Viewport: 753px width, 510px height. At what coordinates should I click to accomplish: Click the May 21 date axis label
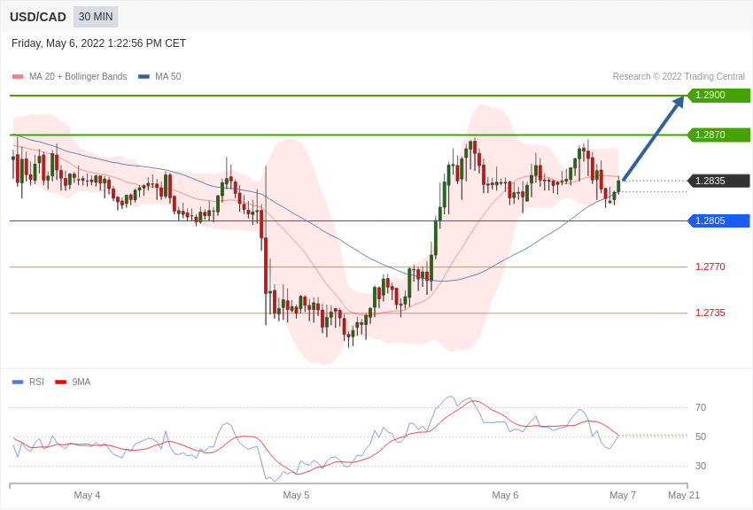[684, 495]
